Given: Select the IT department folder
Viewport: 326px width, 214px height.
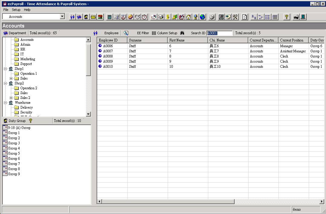Looking at the screenshot, I should (x=22, y=54).
